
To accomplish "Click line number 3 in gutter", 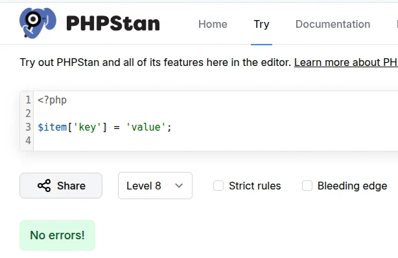I will click(28, 127).
